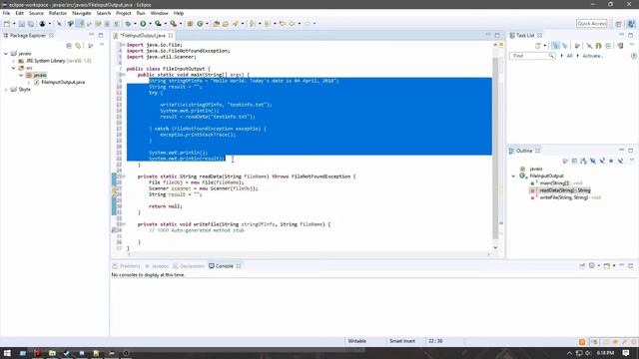
Task: Click the Display Selected Console icon
Action: pos(592,266)
